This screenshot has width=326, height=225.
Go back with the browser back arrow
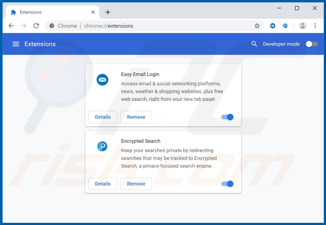coord(11,26)
